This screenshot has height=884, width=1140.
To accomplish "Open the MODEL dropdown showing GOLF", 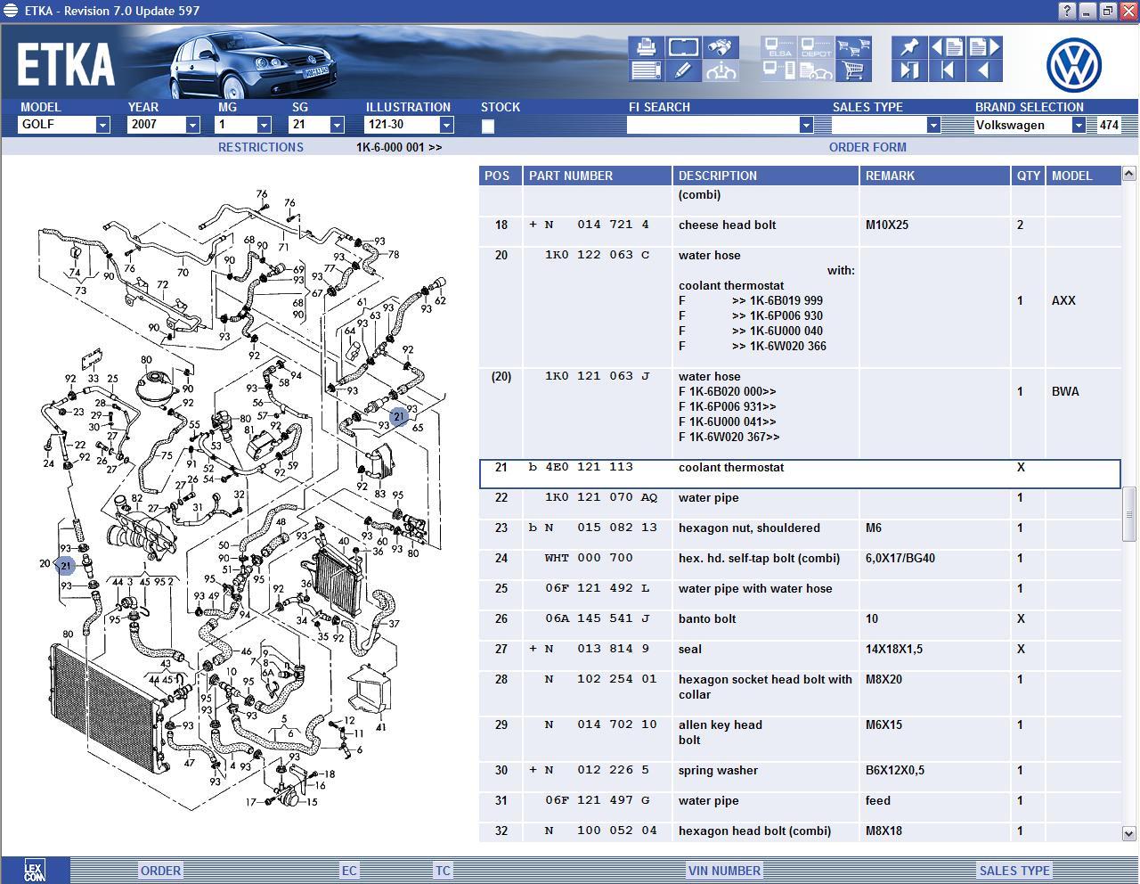I will point(102,126).
